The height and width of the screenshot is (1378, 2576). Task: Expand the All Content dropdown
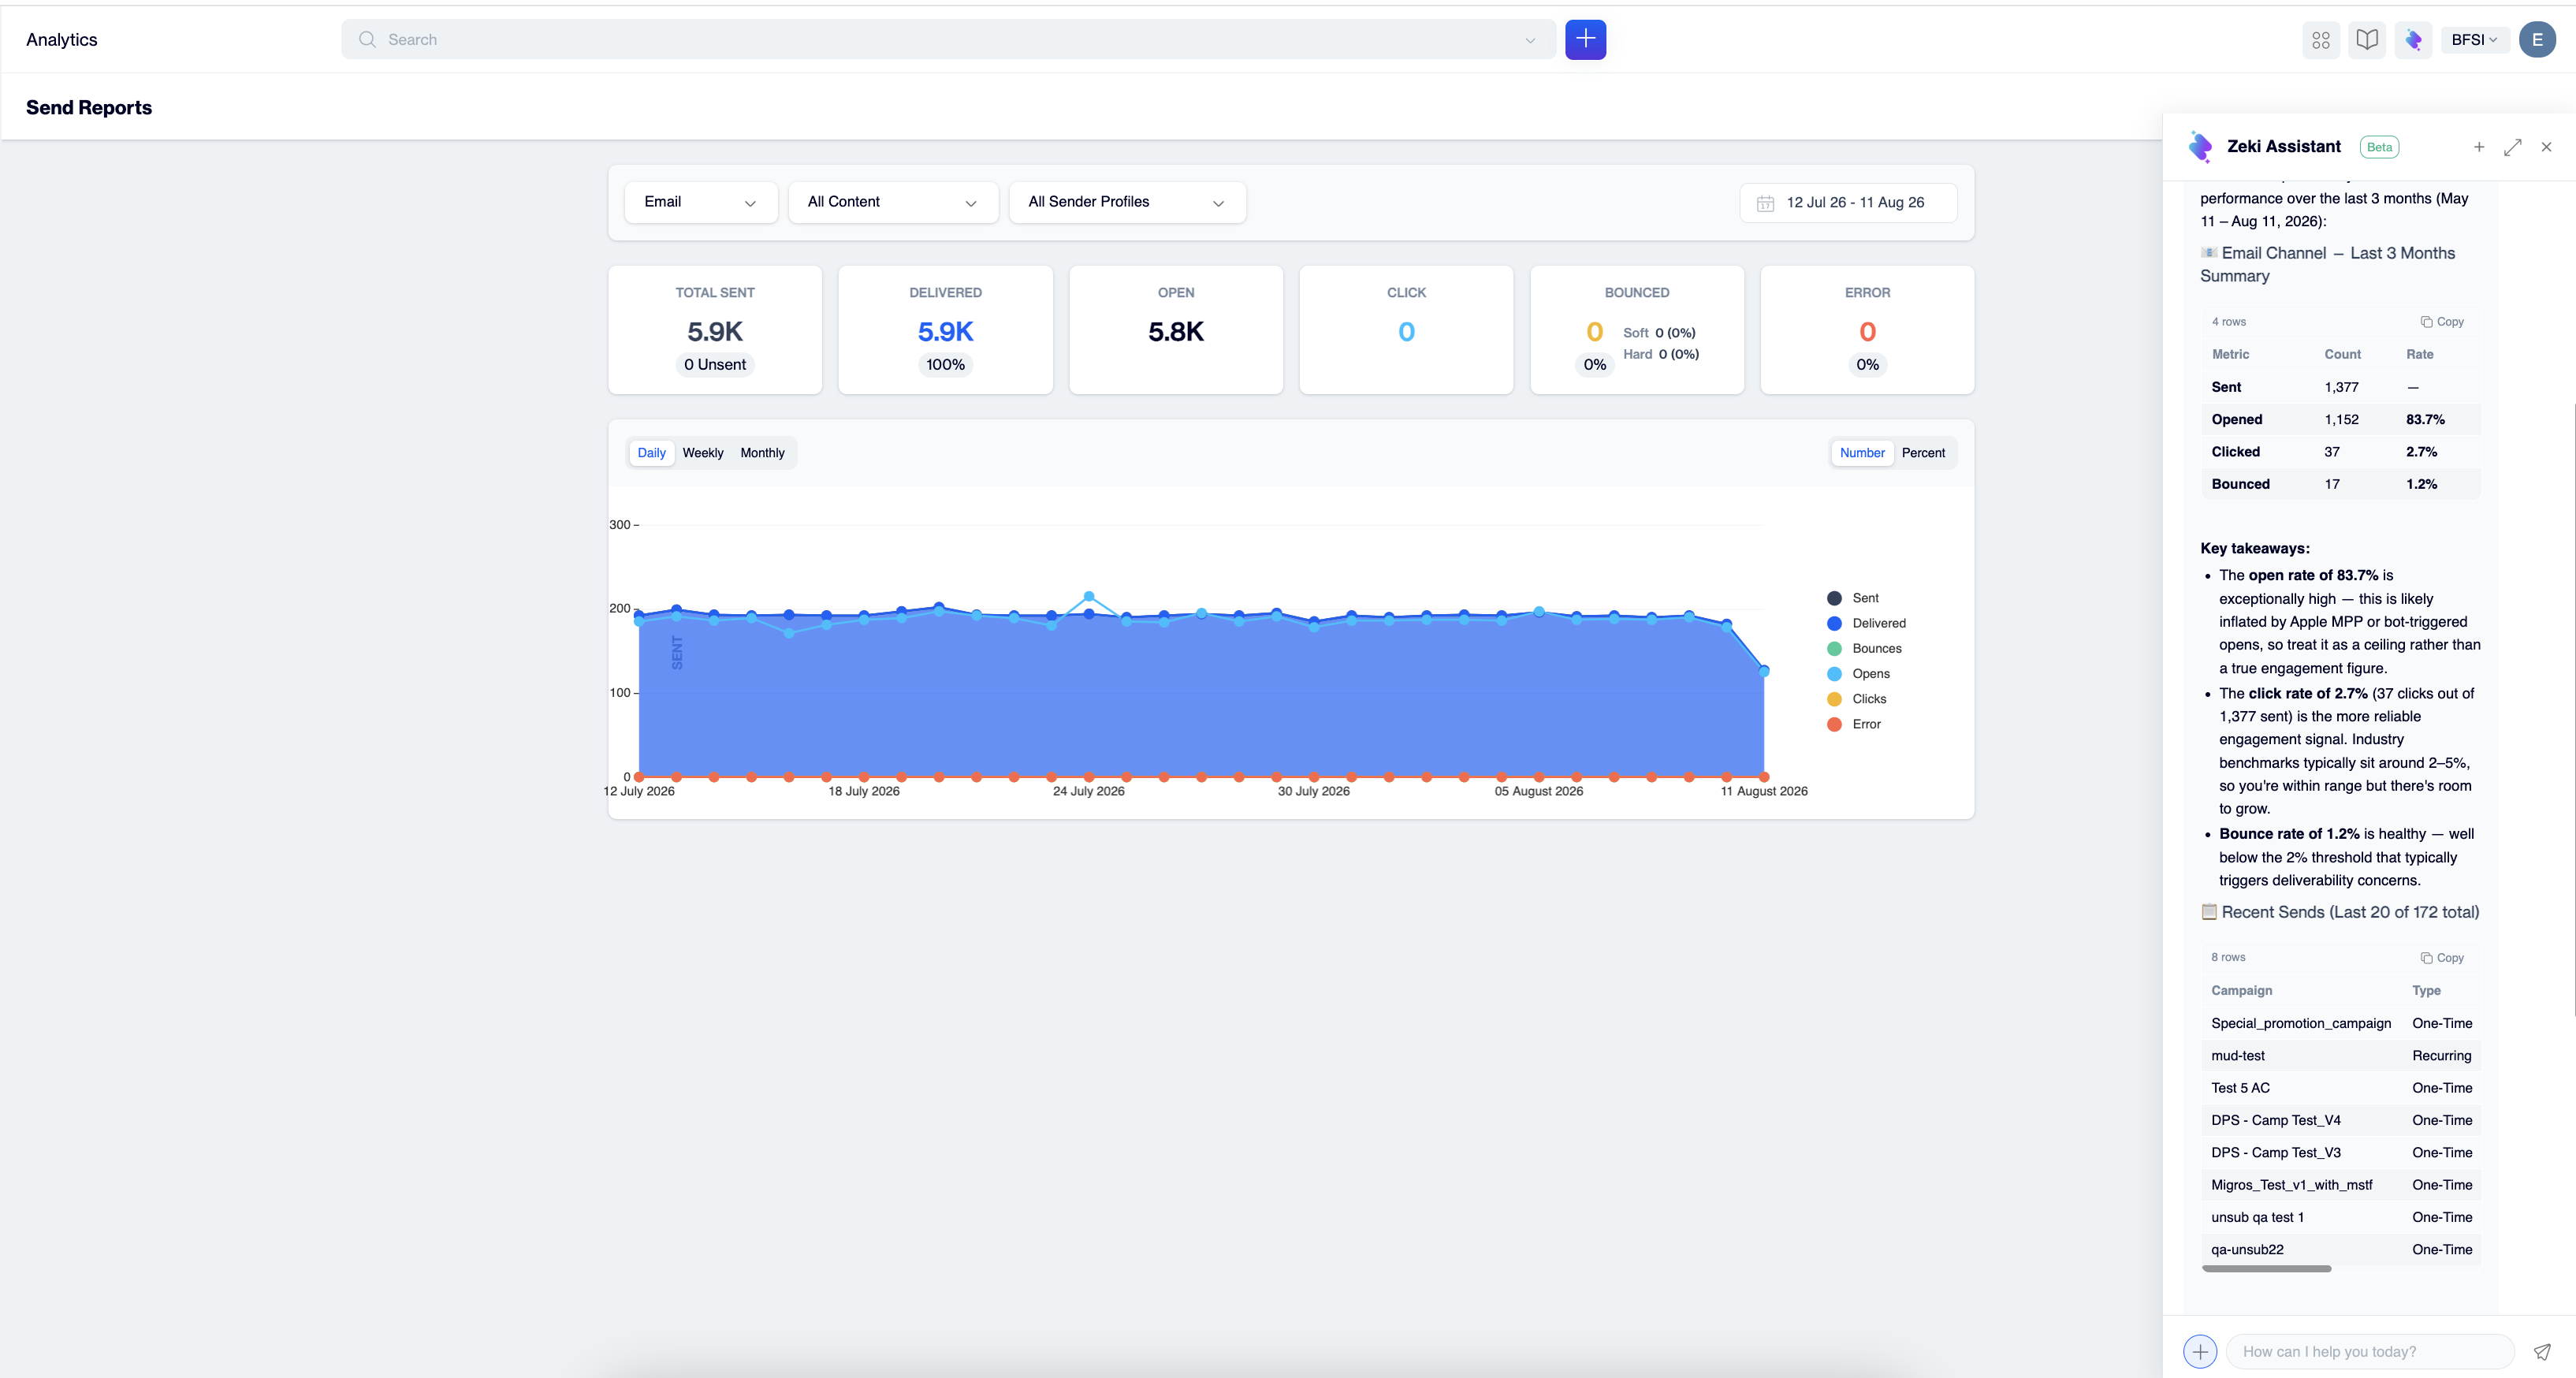tap(892, 202)
